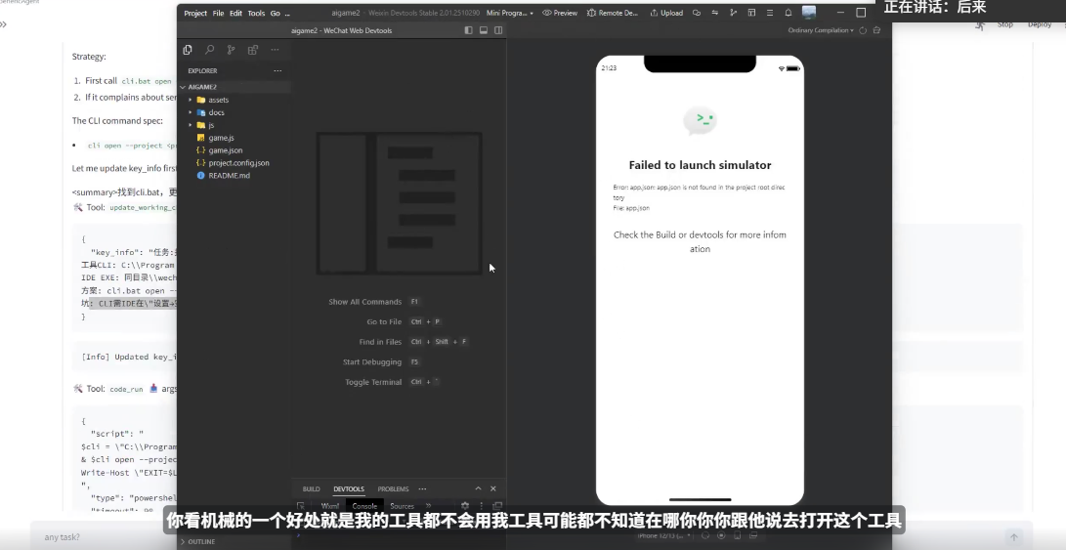Toggle bottom panel layout icon in title bar
The height and width of the screenshot is (550, 1066).
tap(484, 30)
